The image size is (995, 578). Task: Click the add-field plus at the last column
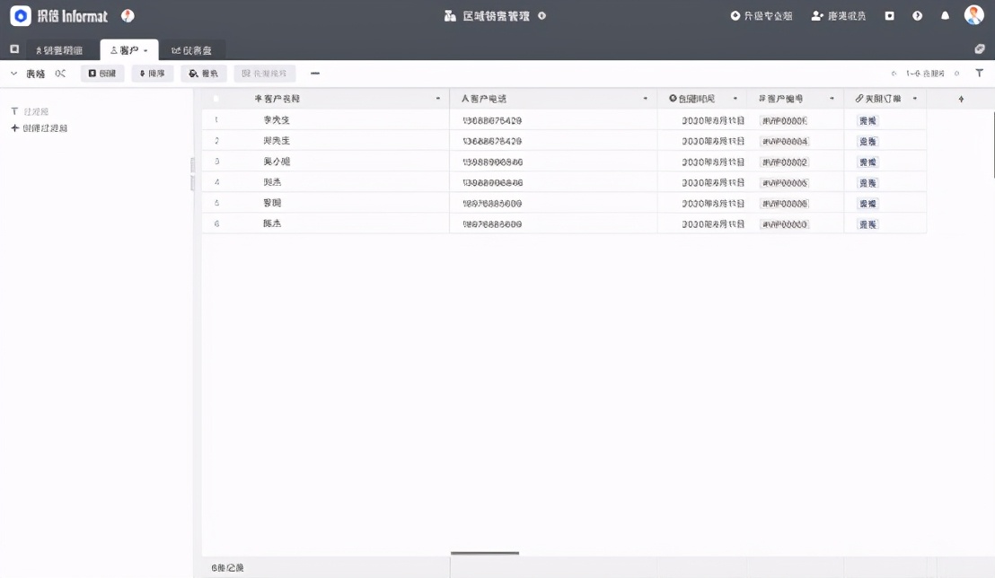pos(960,98)
